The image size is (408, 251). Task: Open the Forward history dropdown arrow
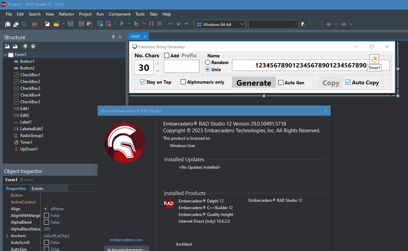pos(351,24)
